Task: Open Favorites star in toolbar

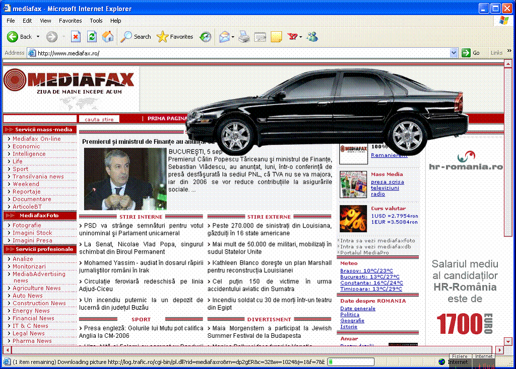Action: coord(162,37)
